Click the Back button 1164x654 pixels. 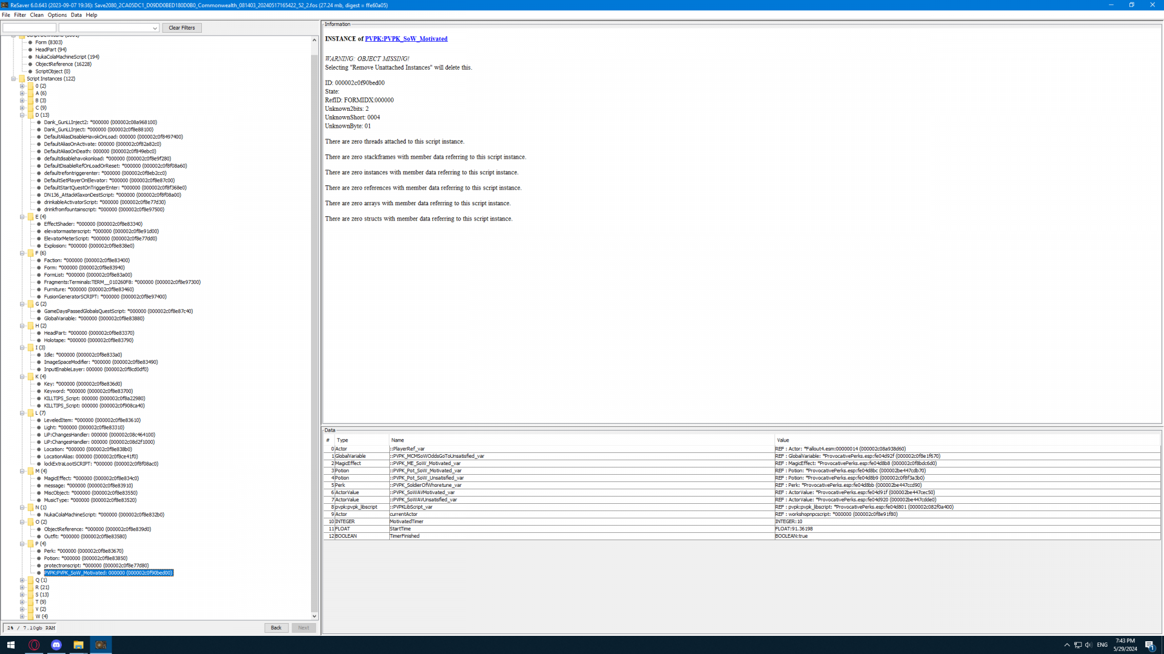click(x=276, y=628)
